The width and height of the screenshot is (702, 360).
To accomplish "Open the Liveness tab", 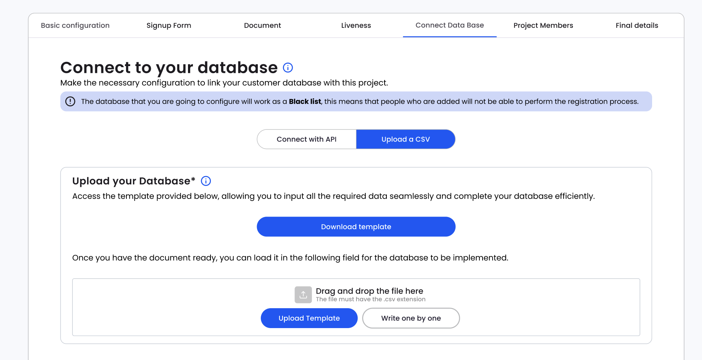I will click(x=356, y=26).
